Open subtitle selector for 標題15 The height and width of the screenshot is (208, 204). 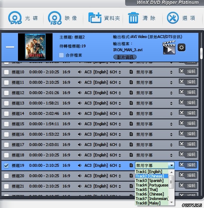coord(171,124)
